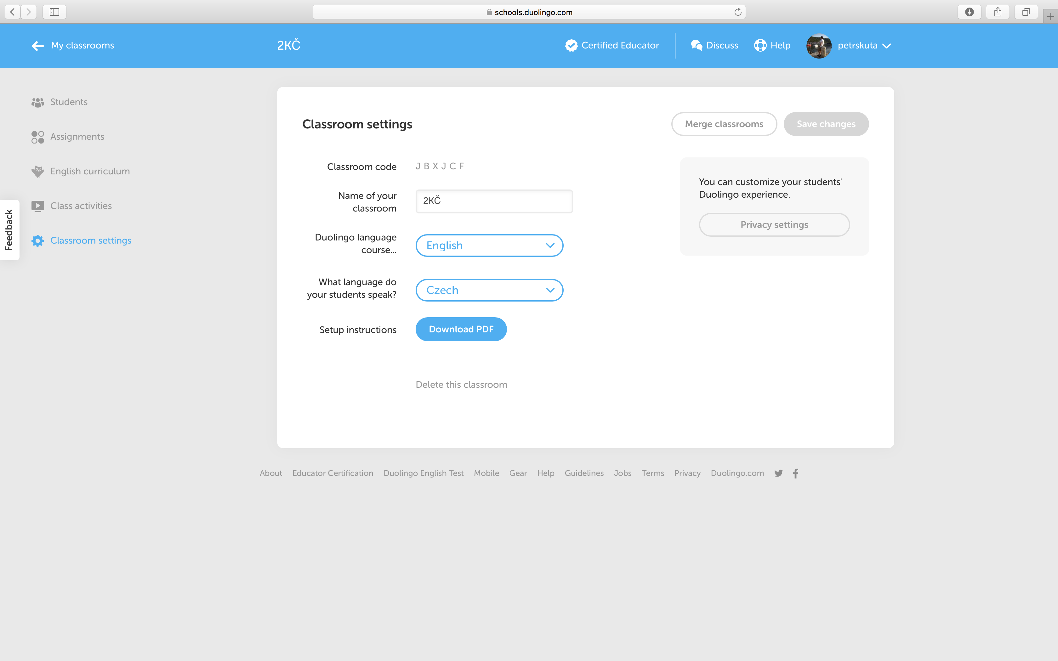Reload the page in Safari

[x=737, y=12]
